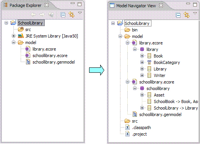Viewport: 200px width, 144px height.
Task: Click library.ecore file icon in Package Explorer
Action: pyautogui.click(x=28, y=49)
